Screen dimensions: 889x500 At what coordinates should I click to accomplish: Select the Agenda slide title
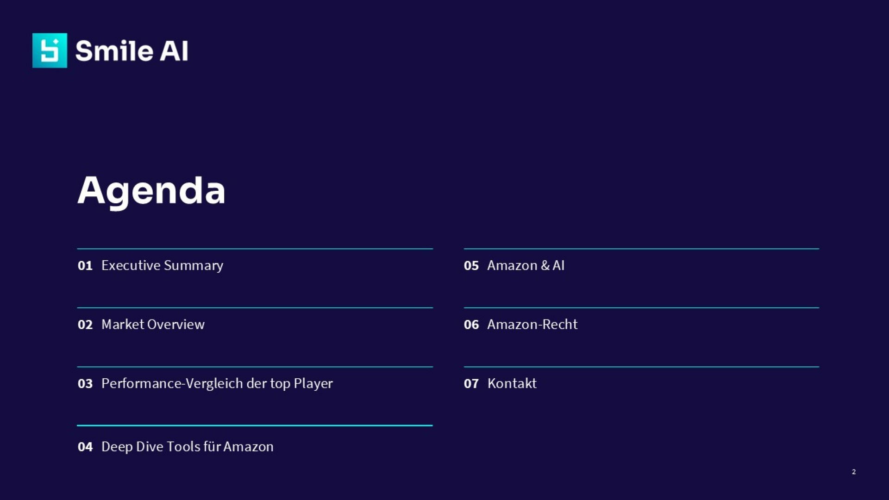pyautogui.click(x=151, y=190)
